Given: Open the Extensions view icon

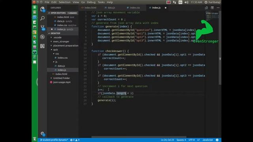Looking at the screenshot, I should [x=42, y=46].
